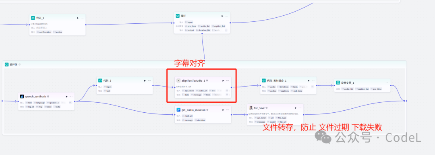
Task: Select the duration output on get_audio_duration
Action: (200, 120)
